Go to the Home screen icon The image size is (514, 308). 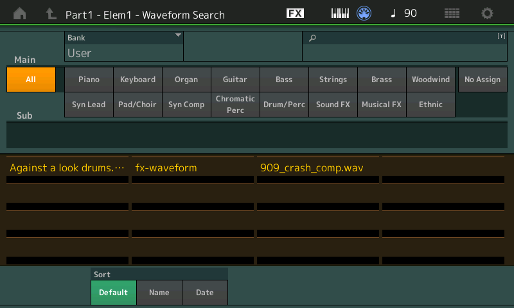pos(20,13)
